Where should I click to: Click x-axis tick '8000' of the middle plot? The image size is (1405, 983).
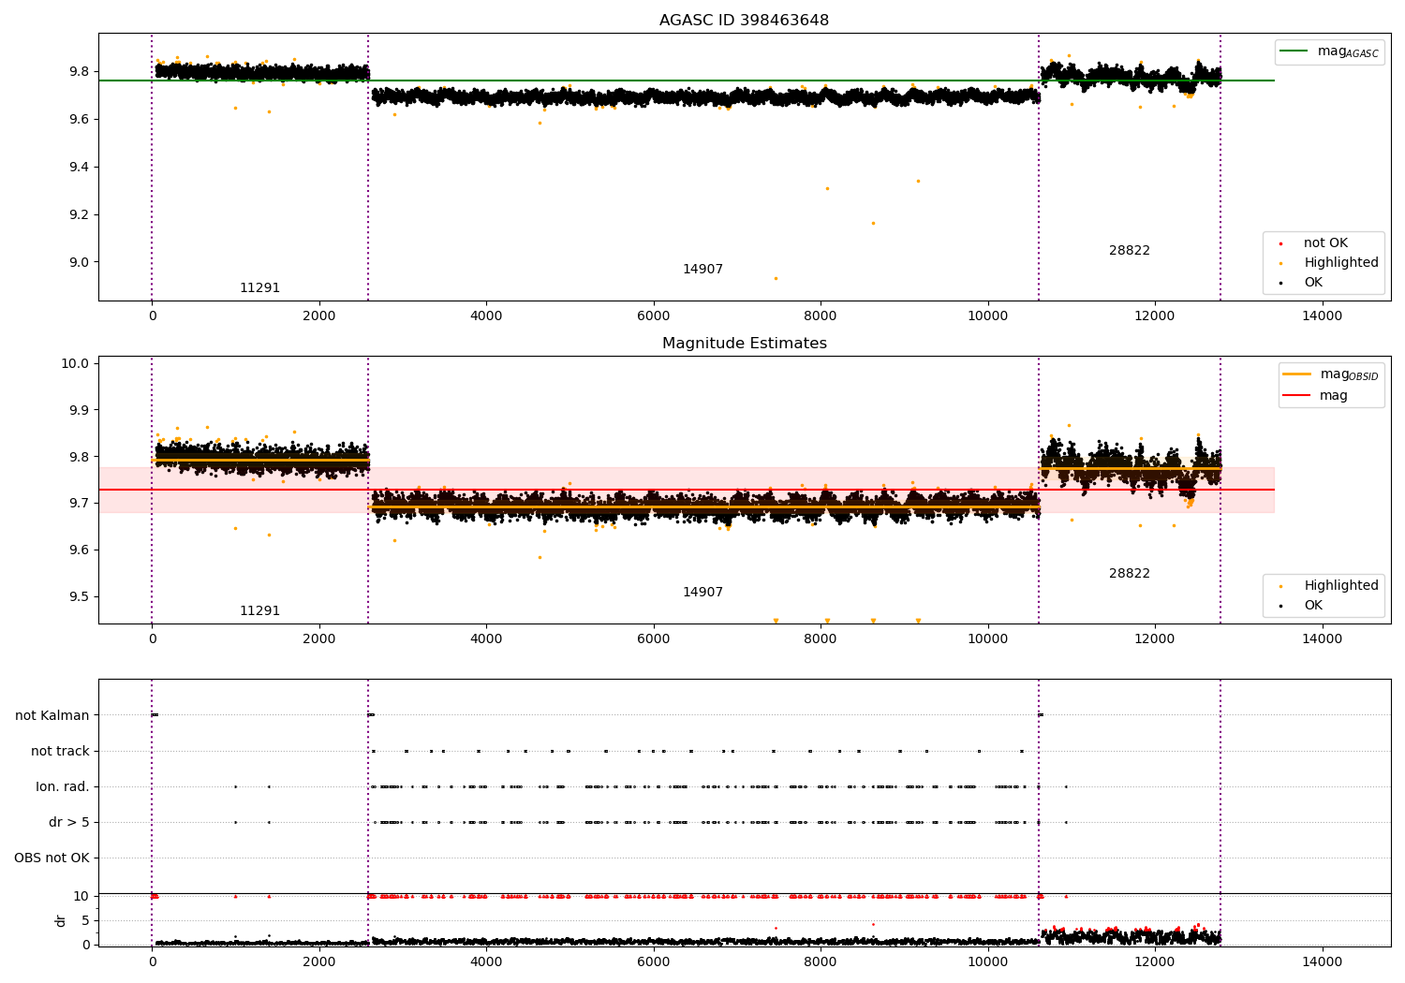(x=821, y=639)
